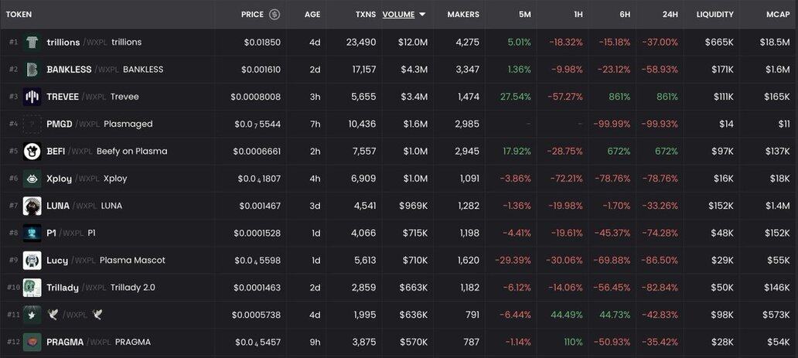
Task: Sort the table by Volume column
Action: 398,14
